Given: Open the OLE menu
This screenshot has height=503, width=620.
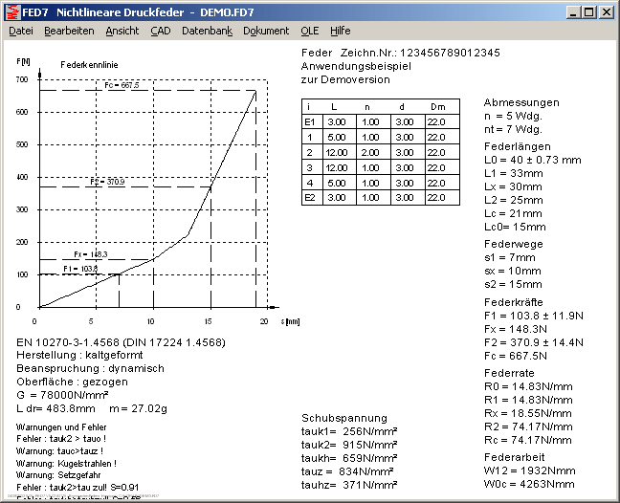Looking at the screenshot, I should (x=310, y=31).
